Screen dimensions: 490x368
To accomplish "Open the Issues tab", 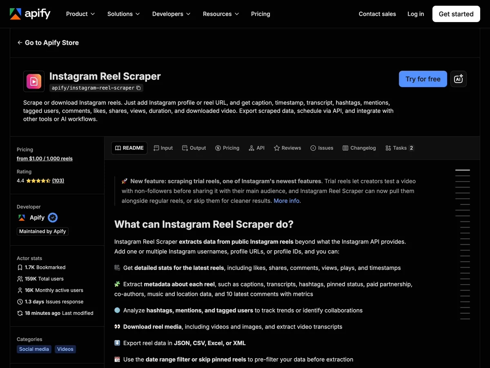I will [x=322, y=148].
